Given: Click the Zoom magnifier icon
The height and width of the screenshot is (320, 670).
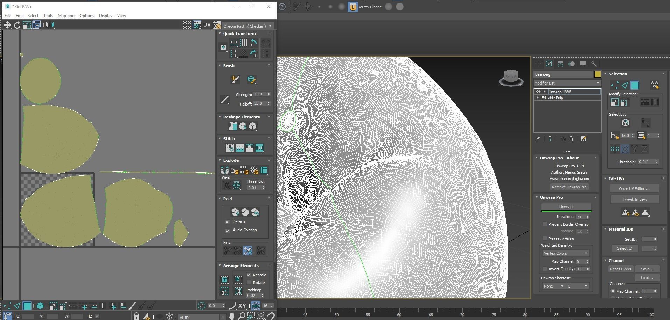Looking at the screenshot, I should pos(241,316).
